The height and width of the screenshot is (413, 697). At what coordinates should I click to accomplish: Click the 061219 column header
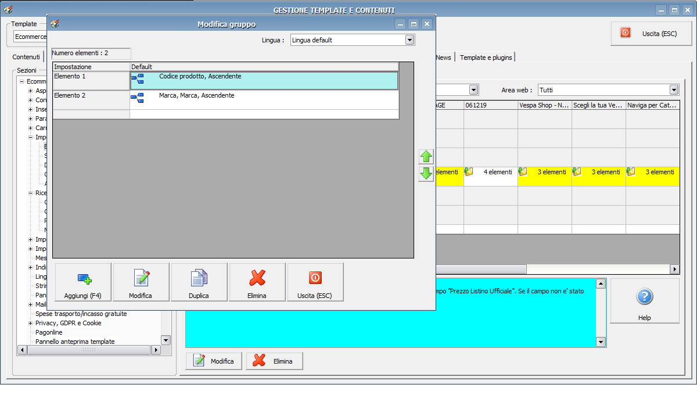point(490,105)
